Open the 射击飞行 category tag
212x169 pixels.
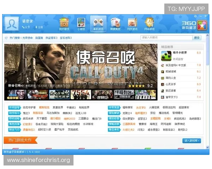(x=14, y=130)
